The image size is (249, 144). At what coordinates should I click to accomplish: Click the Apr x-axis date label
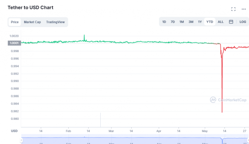[x=159, y=131]
